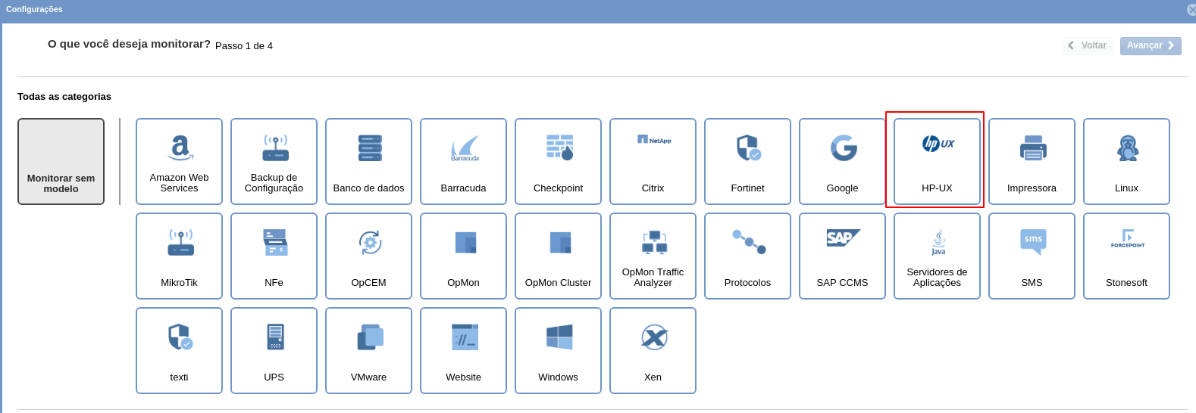This screenshot has width=1196, height=413.
Task: Select the SAP CCMS category
Action: pos(842,256)
